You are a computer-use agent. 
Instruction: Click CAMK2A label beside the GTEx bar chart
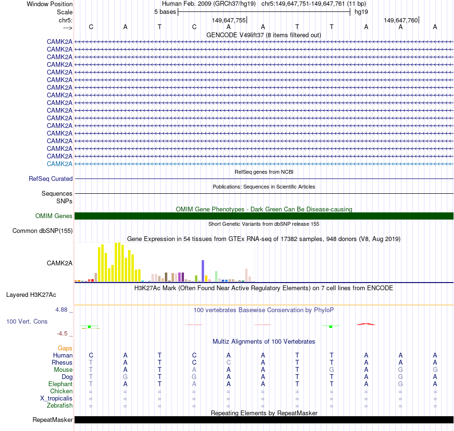(x=59, y=263)
